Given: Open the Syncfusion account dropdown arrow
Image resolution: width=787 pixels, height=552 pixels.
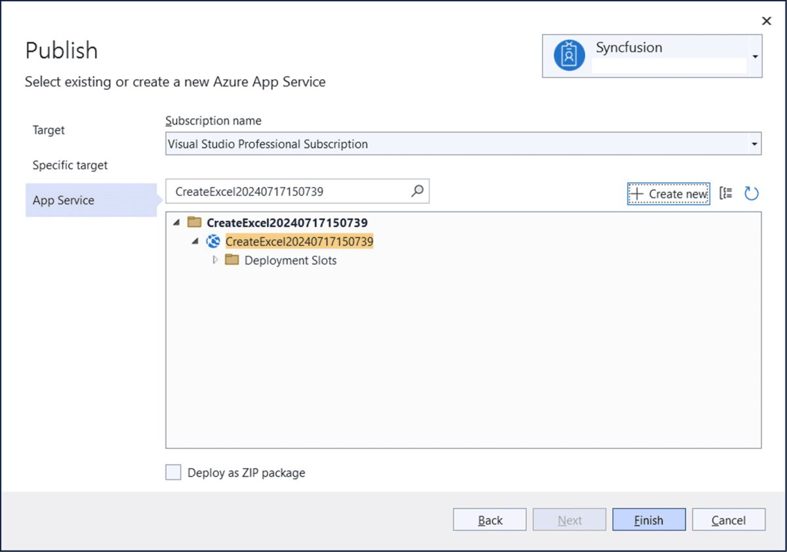Looking at the screenshot, I should click(756, 57).
